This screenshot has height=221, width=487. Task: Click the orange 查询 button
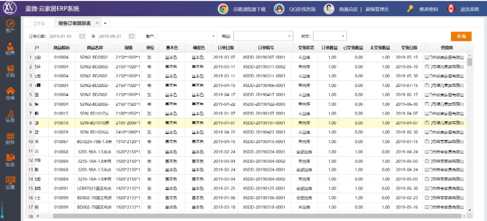point(461,36)
